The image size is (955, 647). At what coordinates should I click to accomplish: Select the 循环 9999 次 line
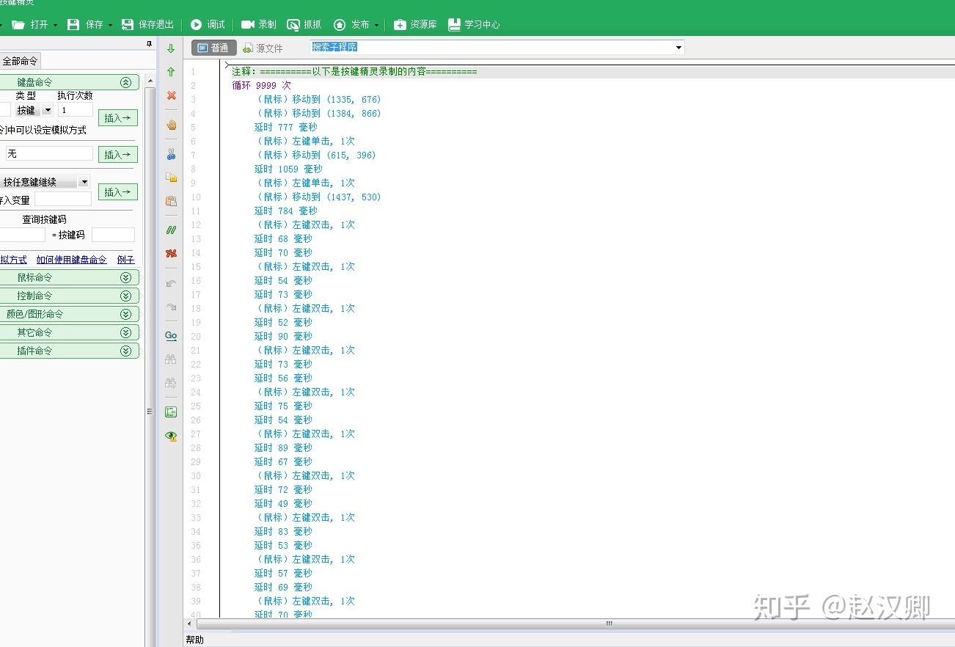[261, 85]
